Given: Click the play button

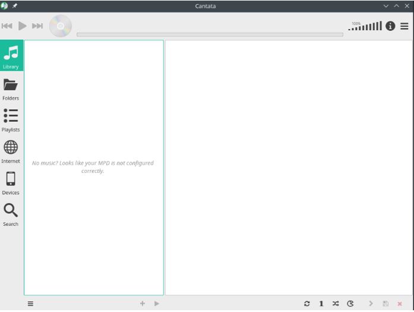Looking at the screenshot, I should [23, 26].
